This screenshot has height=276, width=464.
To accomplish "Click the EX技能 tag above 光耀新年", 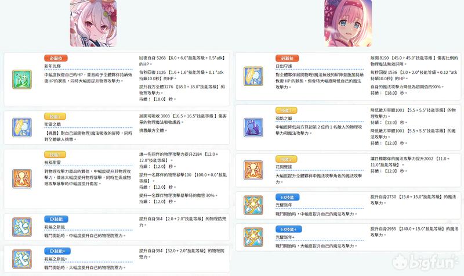I will coord(287,197).
